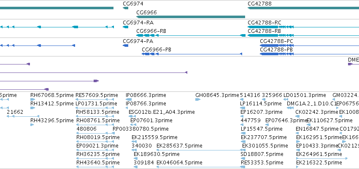Click protein label CG42788-PC
The width and height of the screenshot is (359, 169).
[x=277, y=41]
